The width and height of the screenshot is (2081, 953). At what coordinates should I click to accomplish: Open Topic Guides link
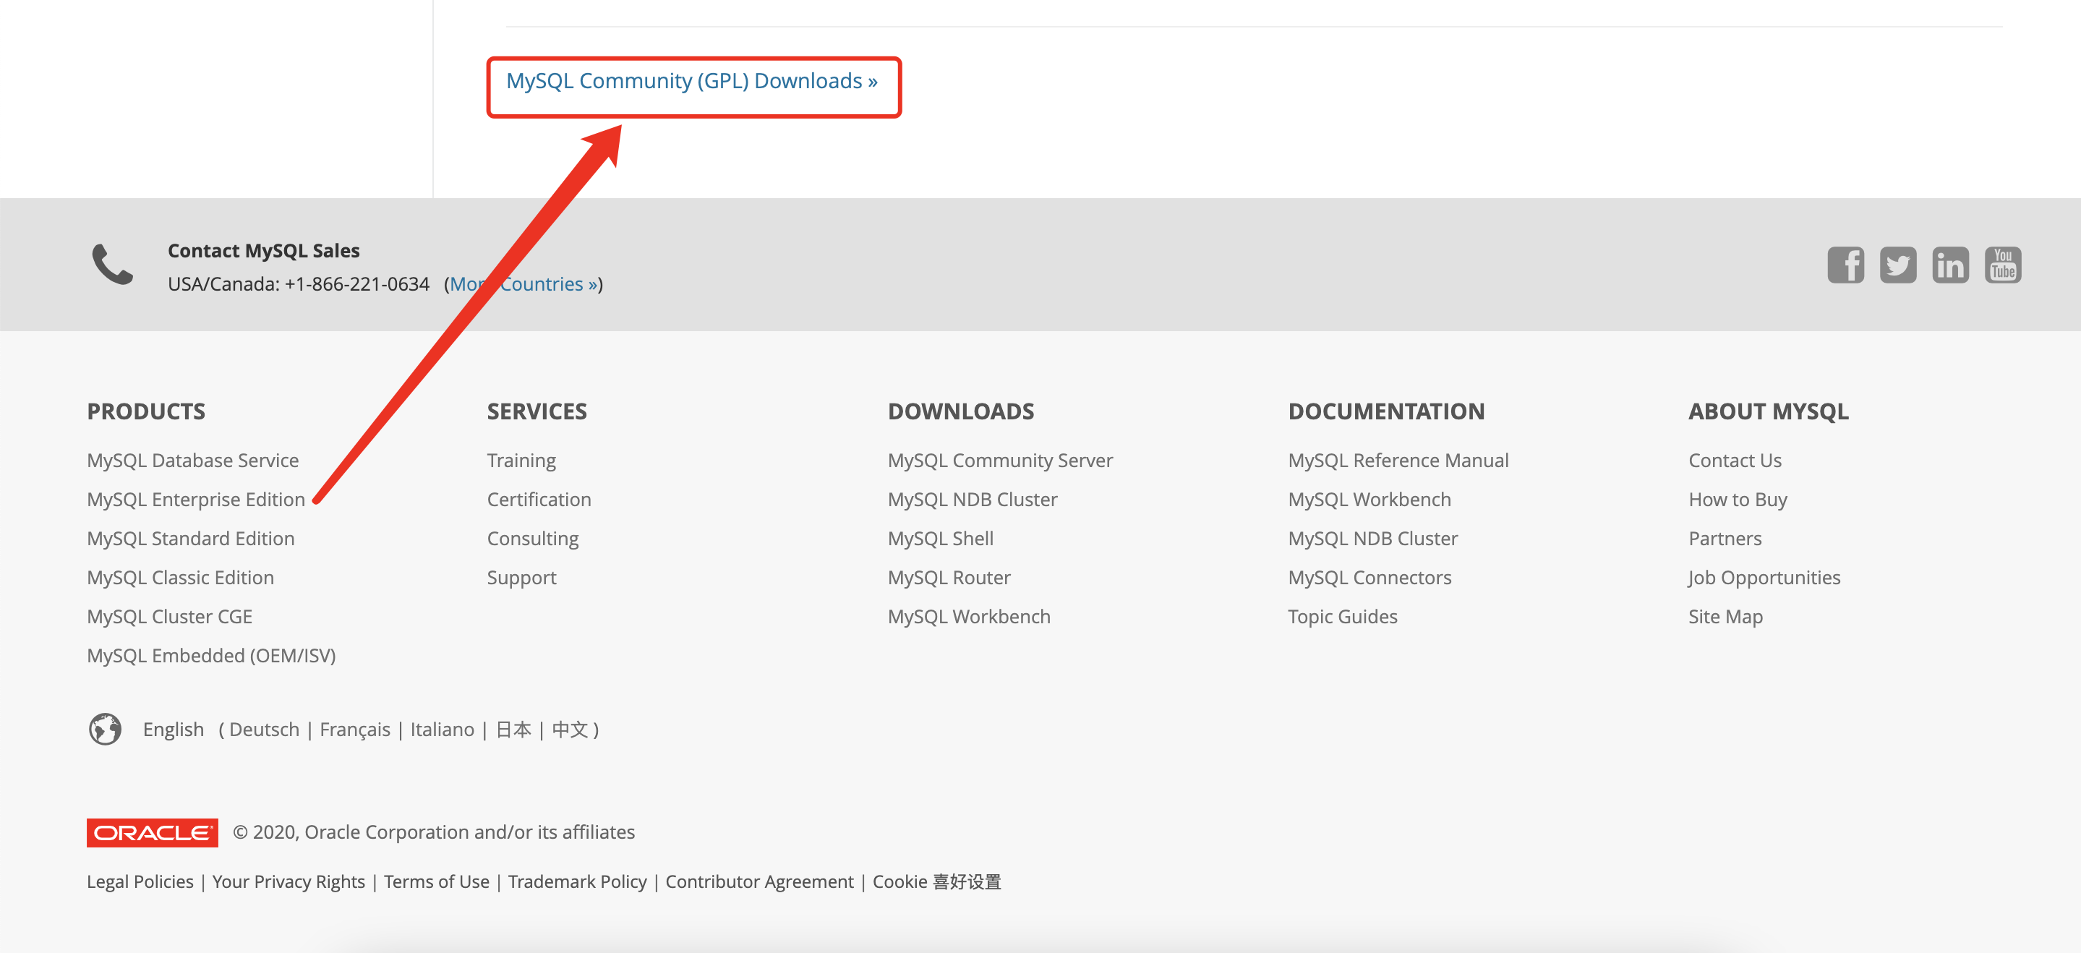coord(1343,617)
